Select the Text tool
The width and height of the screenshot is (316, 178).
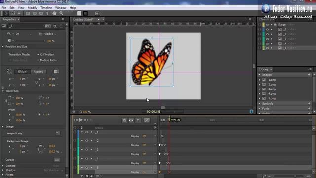(x=48, y=13)
